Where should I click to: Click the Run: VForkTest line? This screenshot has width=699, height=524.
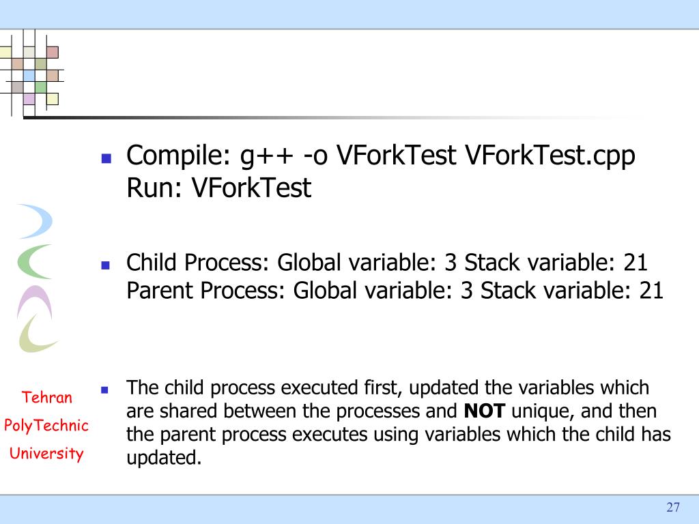pos(218,188)
